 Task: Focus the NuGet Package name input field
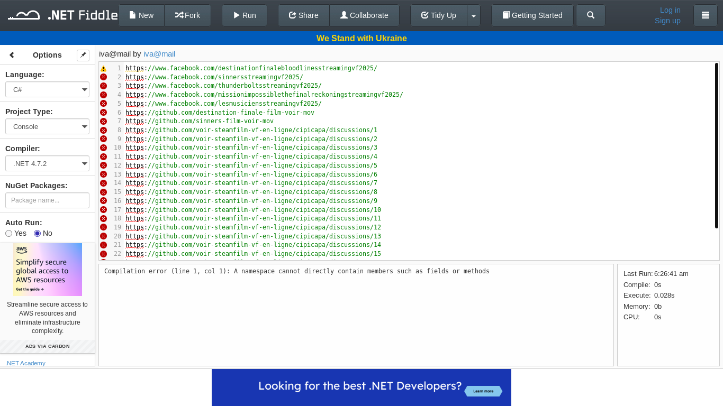point(47,200)
